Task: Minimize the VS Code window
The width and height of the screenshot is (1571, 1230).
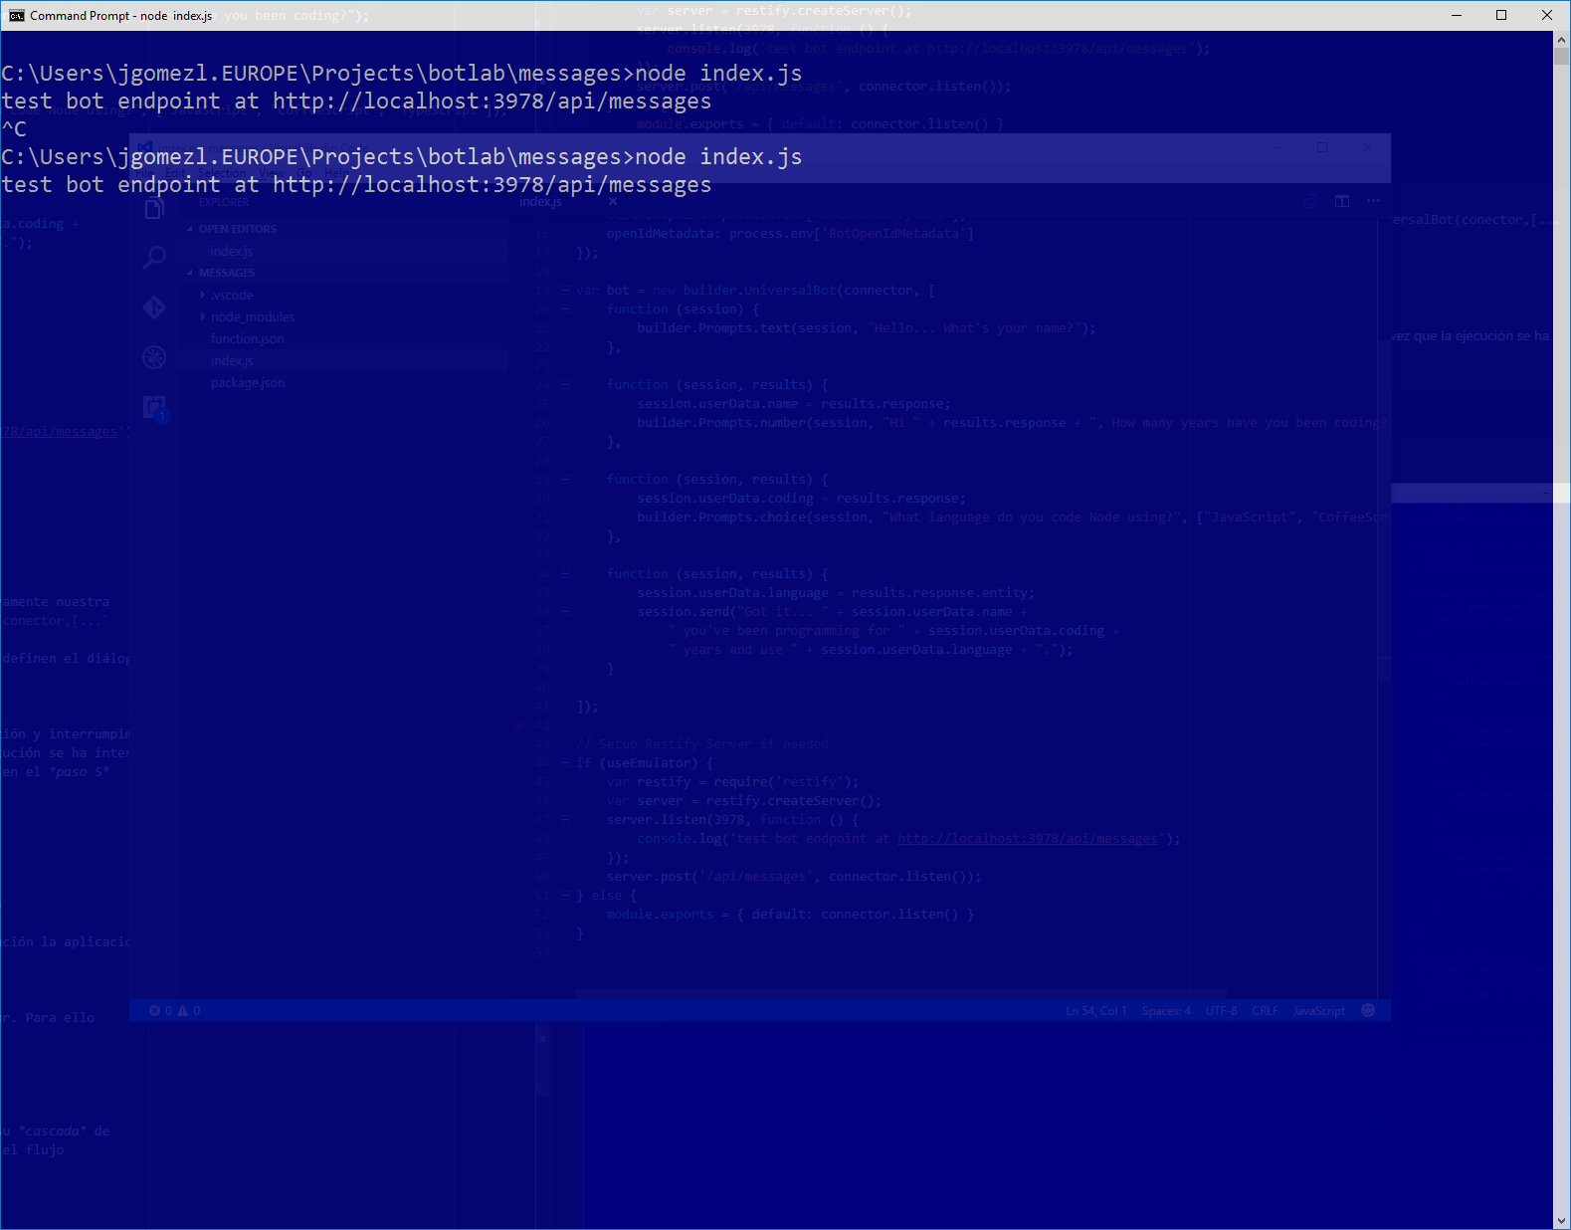Action: 1279,147
